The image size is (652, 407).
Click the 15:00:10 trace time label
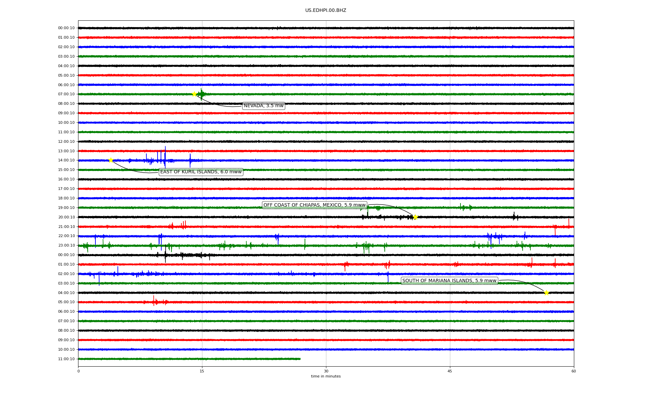pyautogui.click(x=66, y=170)
